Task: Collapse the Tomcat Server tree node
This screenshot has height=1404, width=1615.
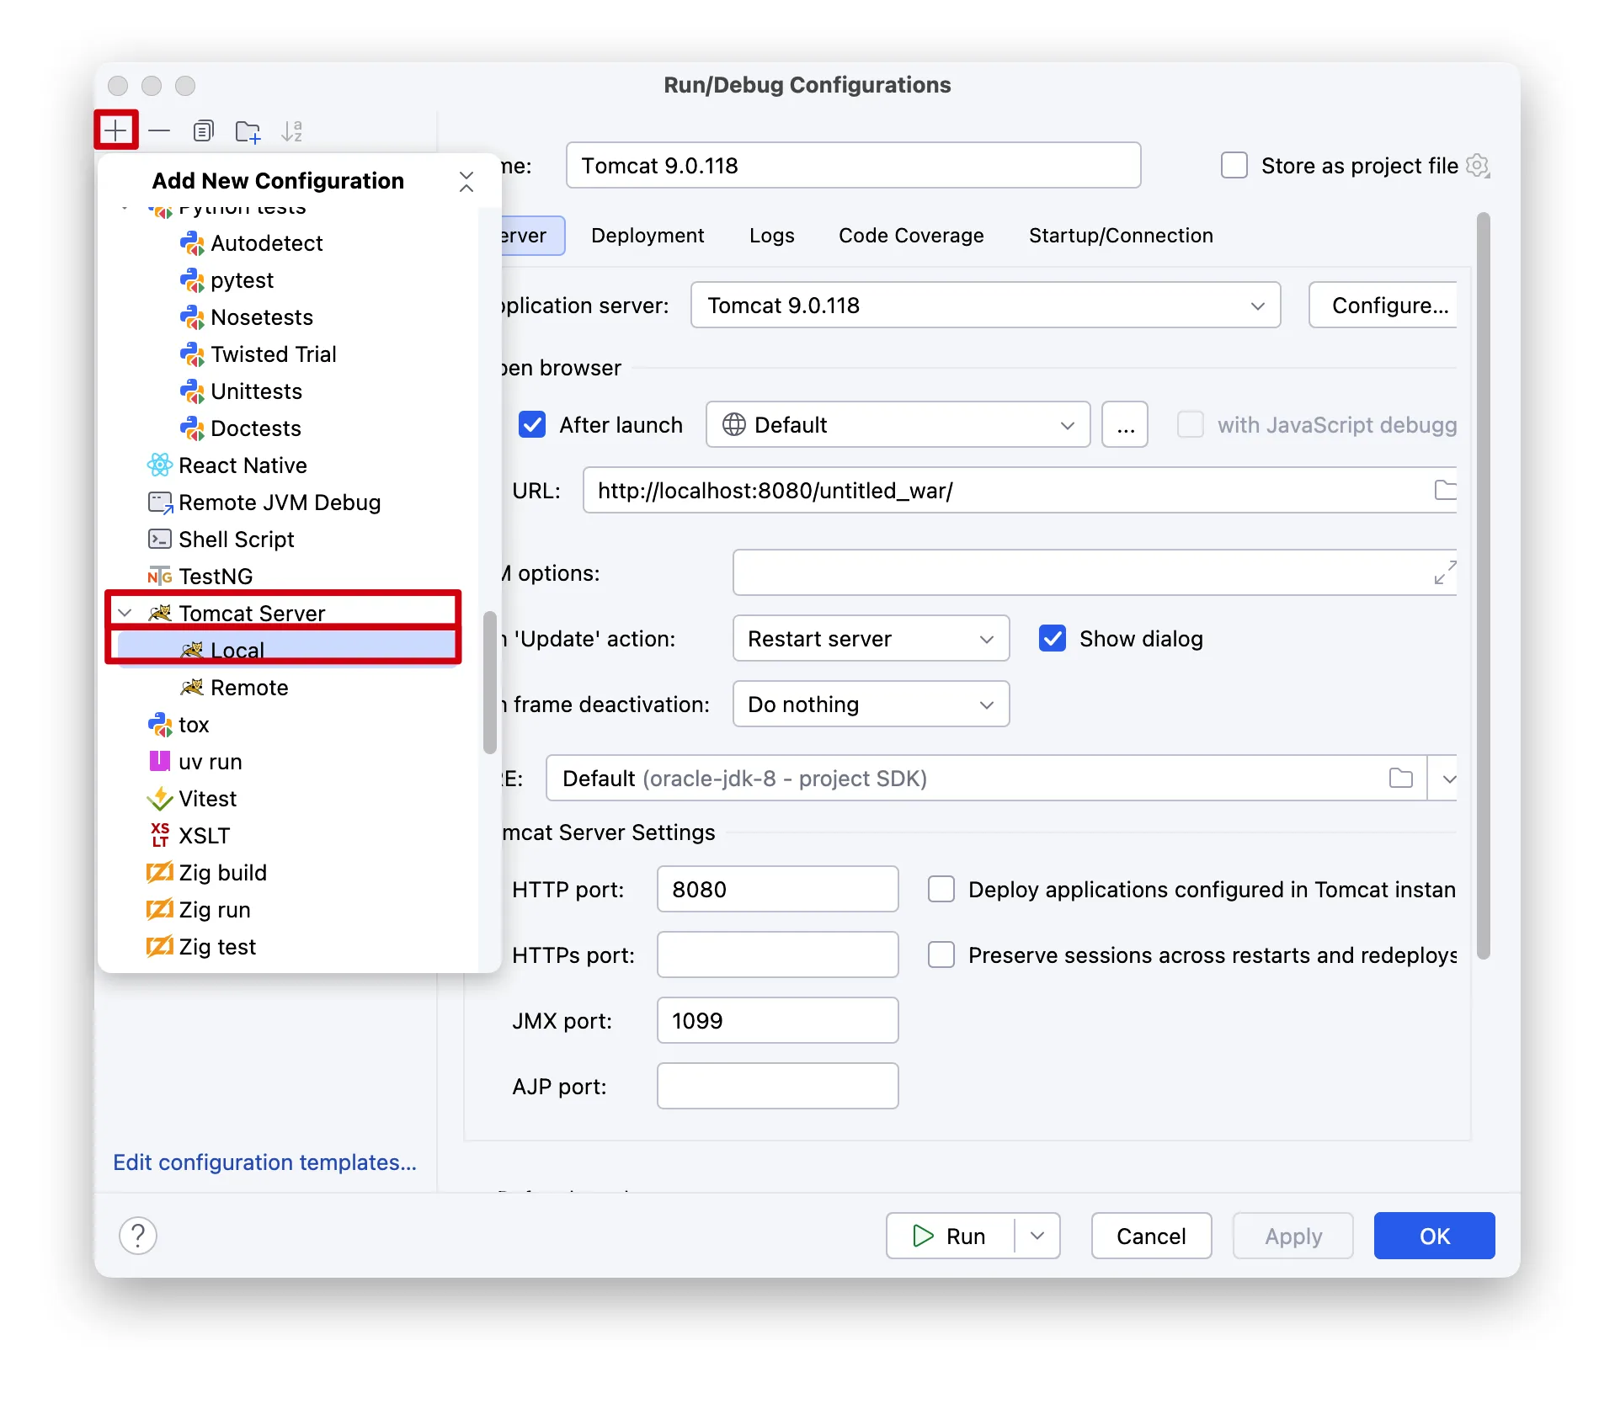Action: [x=125, y=614]
